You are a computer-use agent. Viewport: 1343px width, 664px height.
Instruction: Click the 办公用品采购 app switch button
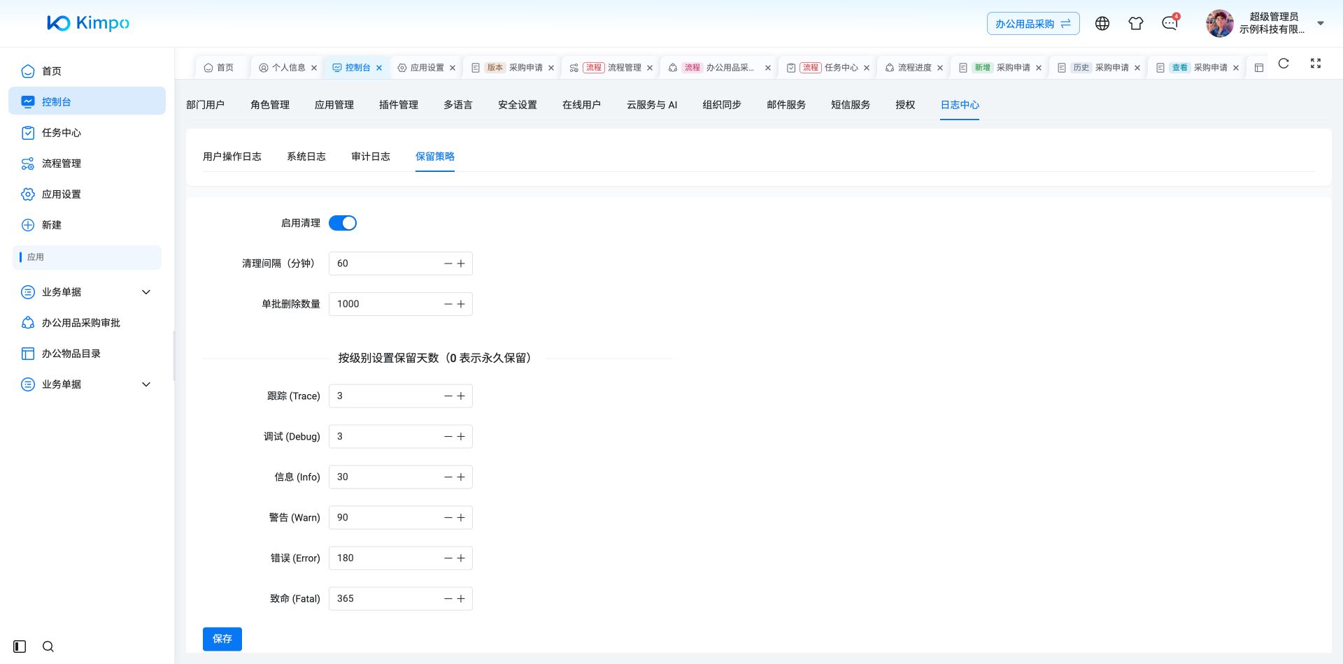pyautogui.click(x=1033, y=24)
